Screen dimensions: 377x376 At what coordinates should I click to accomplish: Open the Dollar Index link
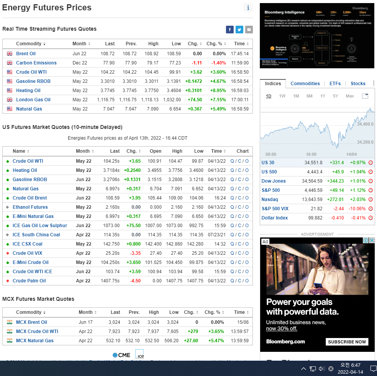274,218
